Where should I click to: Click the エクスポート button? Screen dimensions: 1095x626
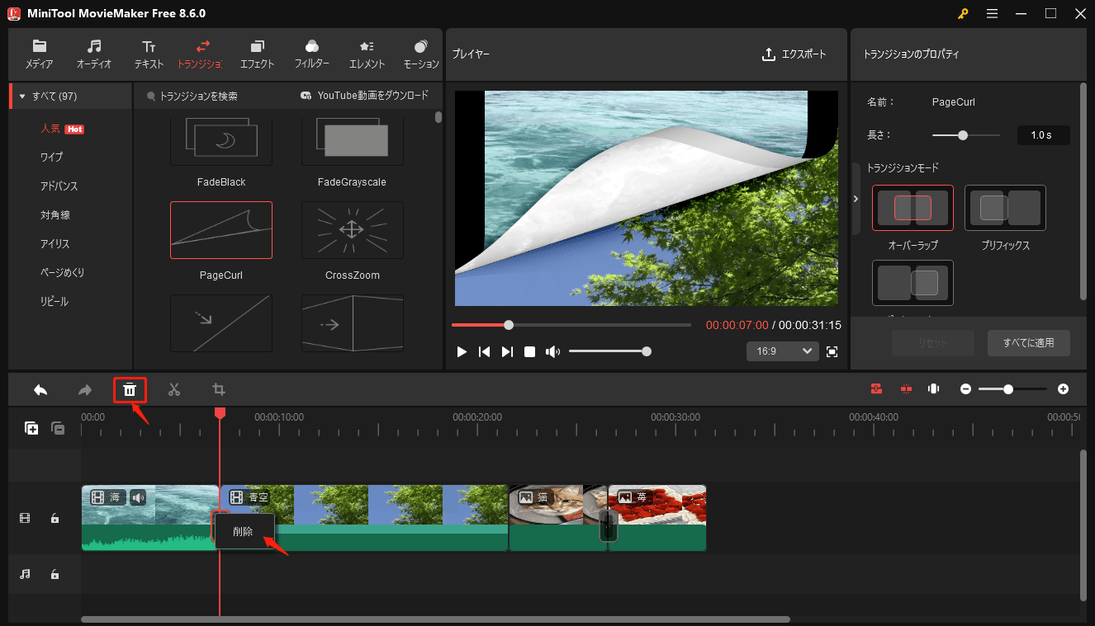(x=794, y=53)
